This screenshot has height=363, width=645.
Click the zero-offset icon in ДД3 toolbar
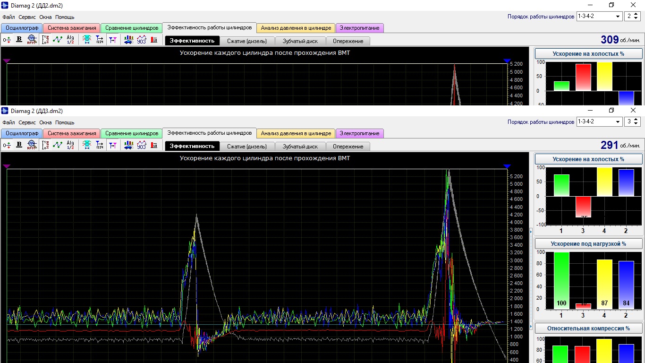(x=7, y=146)
